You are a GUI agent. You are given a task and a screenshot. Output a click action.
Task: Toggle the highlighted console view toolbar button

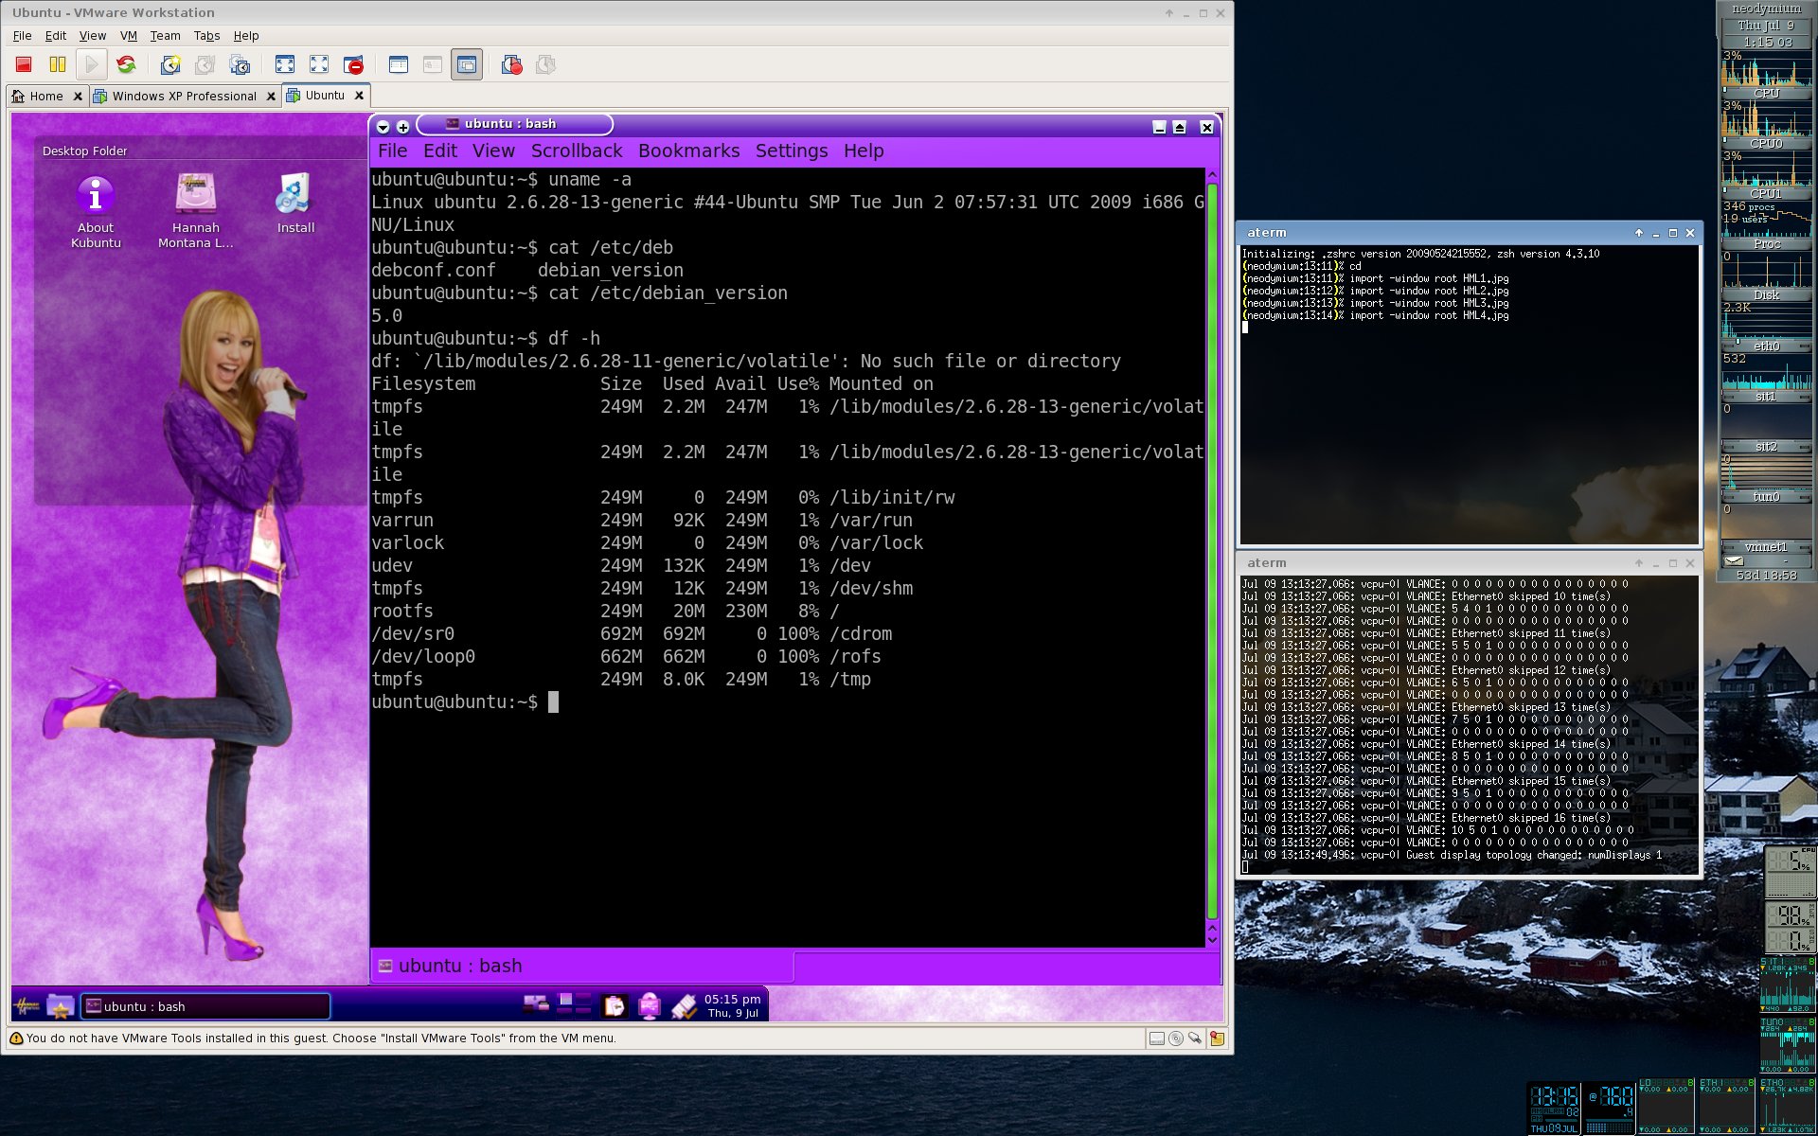pos(467,64)
